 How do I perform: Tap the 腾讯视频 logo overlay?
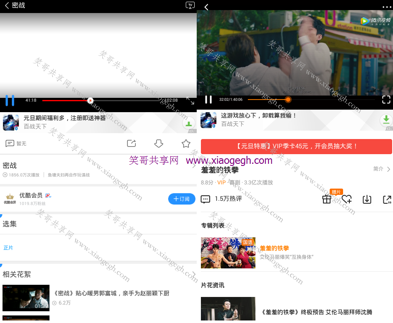click(375, 21)
